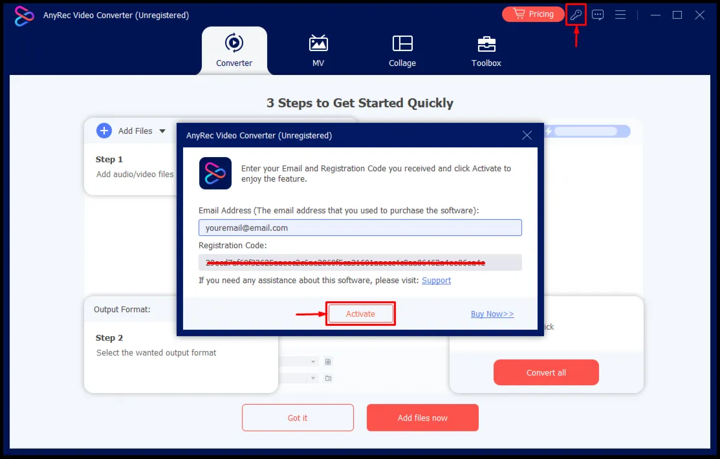Click the lower faded save-to dropdown arrow
Screen dimensions: 720x459
tap(313, 378)
